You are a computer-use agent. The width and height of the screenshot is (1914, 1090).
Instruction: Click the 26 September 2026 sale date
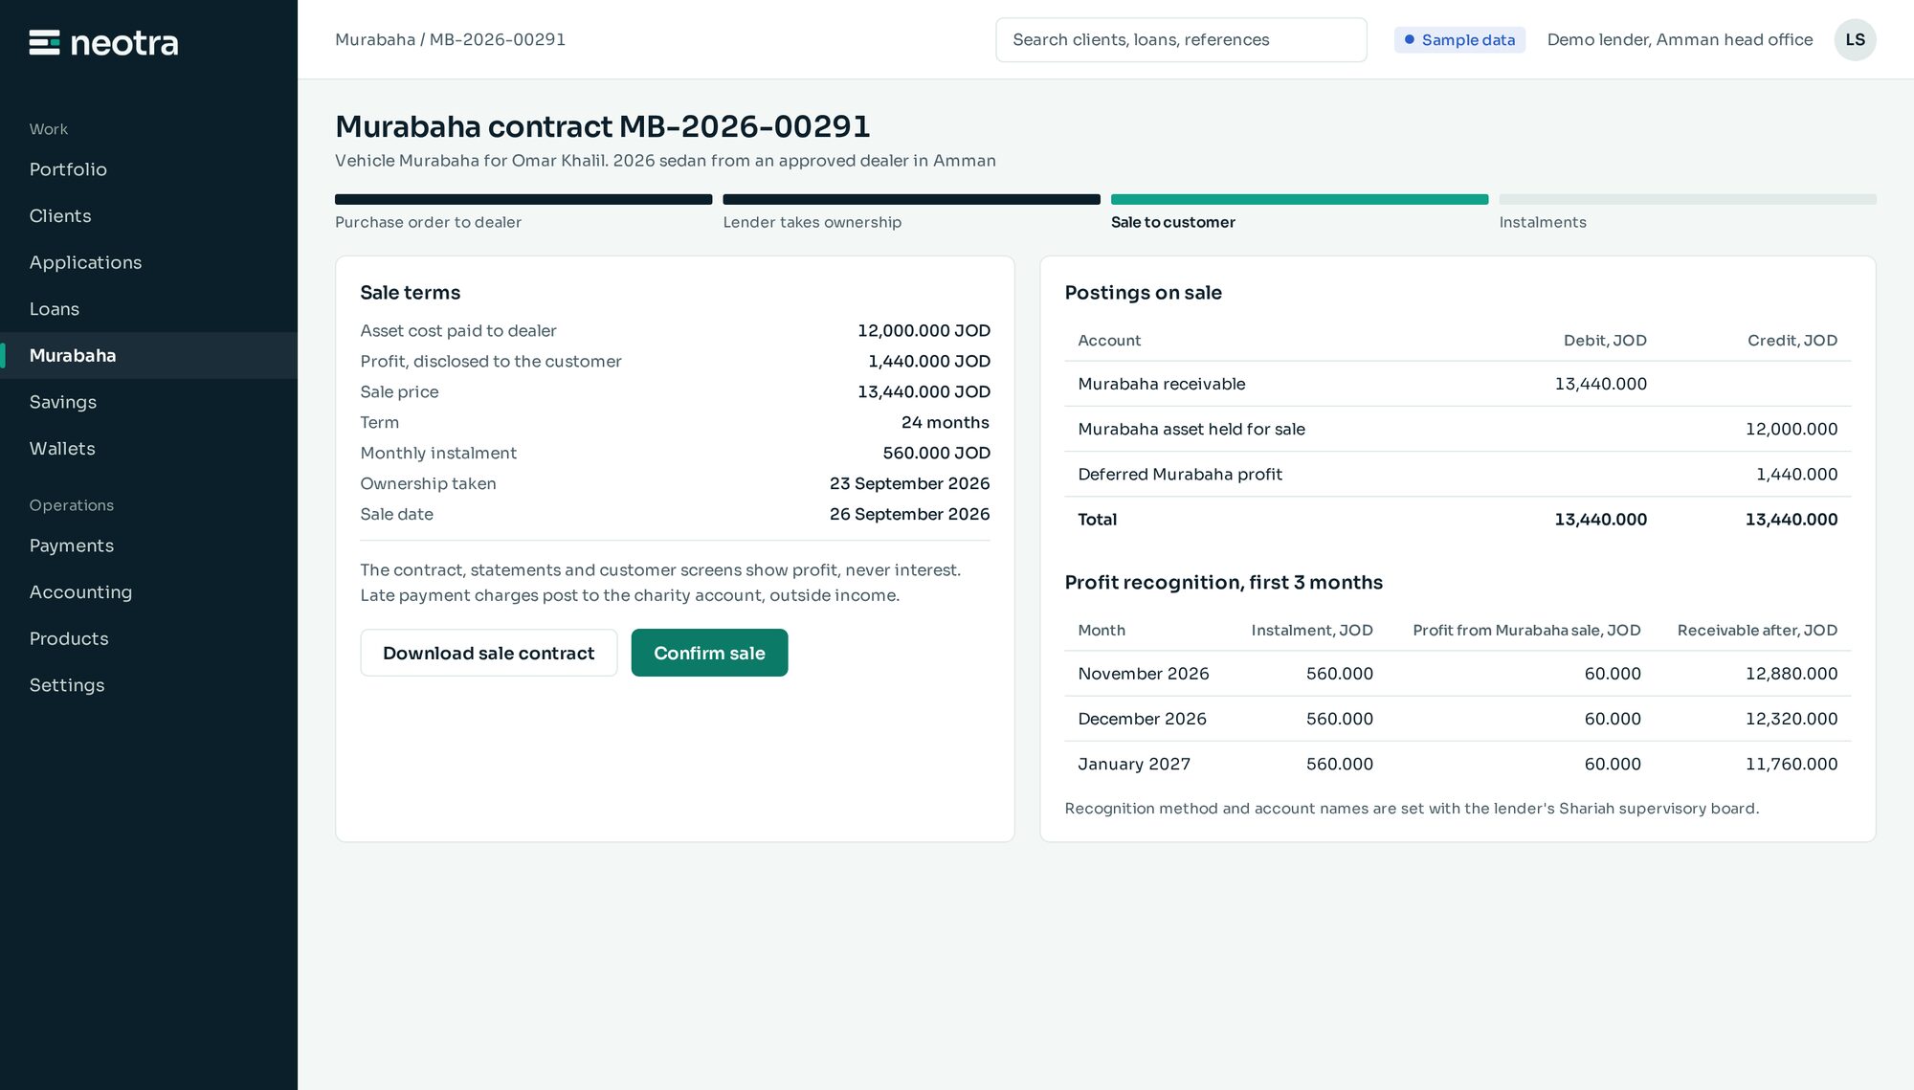click(x=909, y=514)
